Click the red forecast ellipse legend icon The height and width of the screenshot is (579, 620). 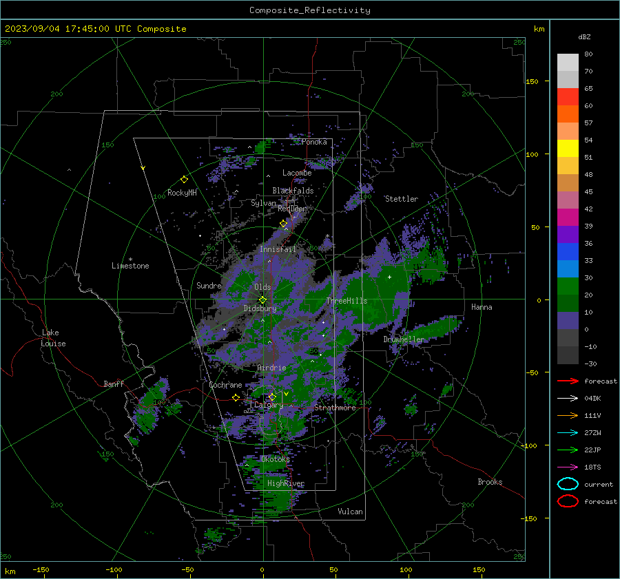pos(568,501)
